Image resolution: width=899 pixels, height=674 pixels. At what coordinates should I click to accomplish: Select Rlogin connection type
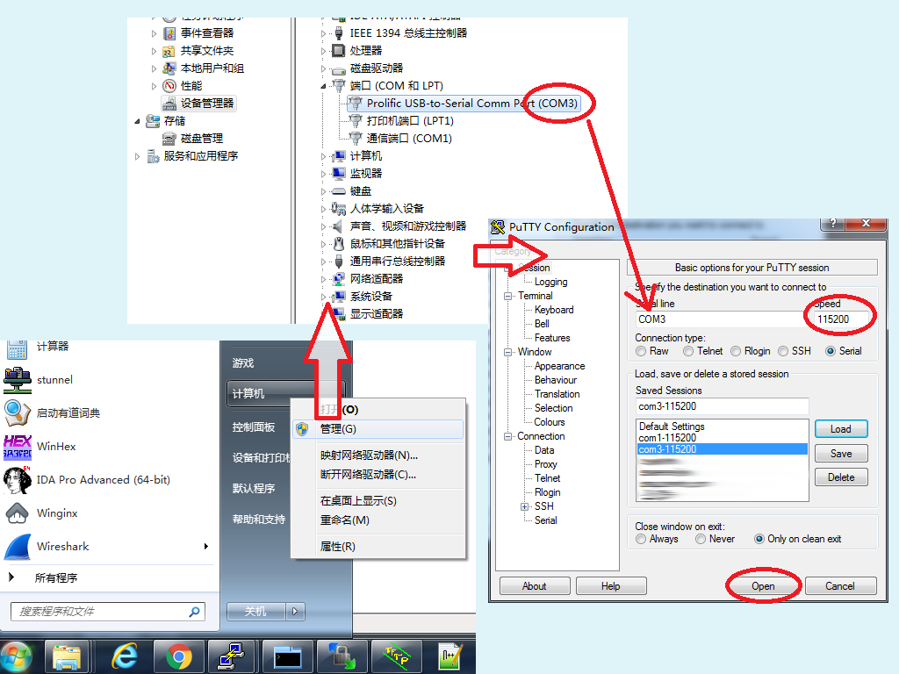click(736, 351)
